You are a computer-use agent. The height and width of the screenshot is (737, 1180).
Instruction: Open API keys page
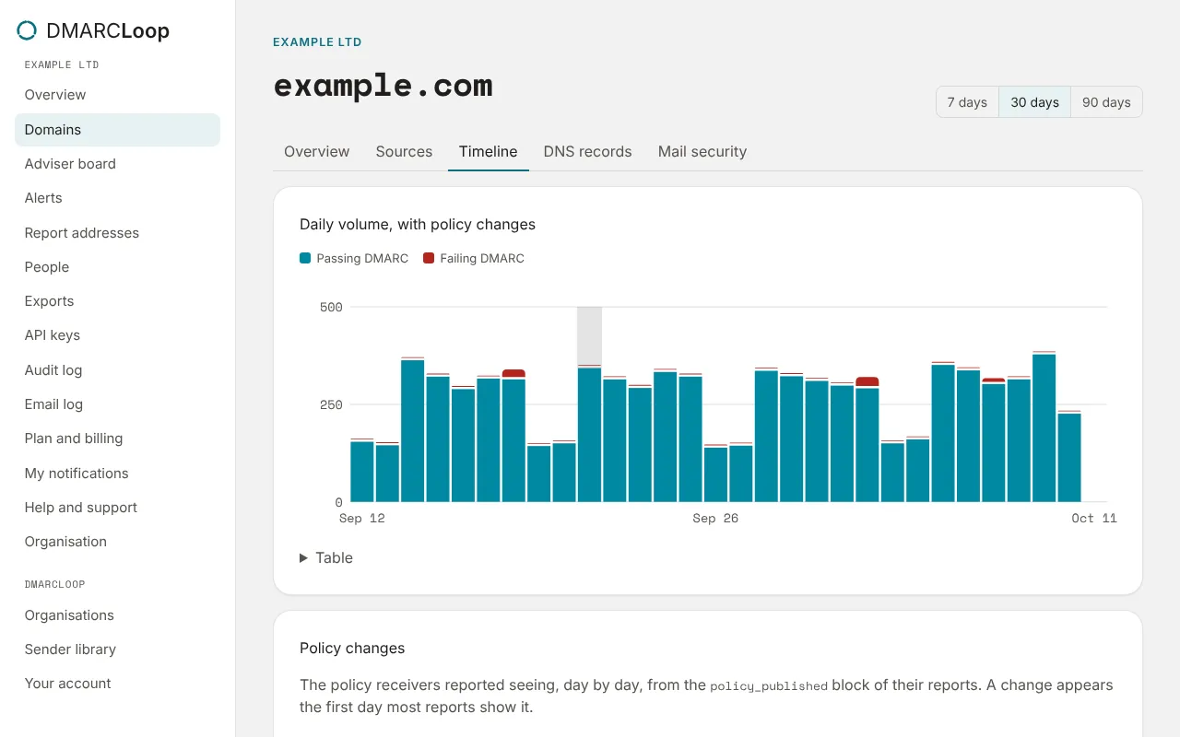(117, 335)
